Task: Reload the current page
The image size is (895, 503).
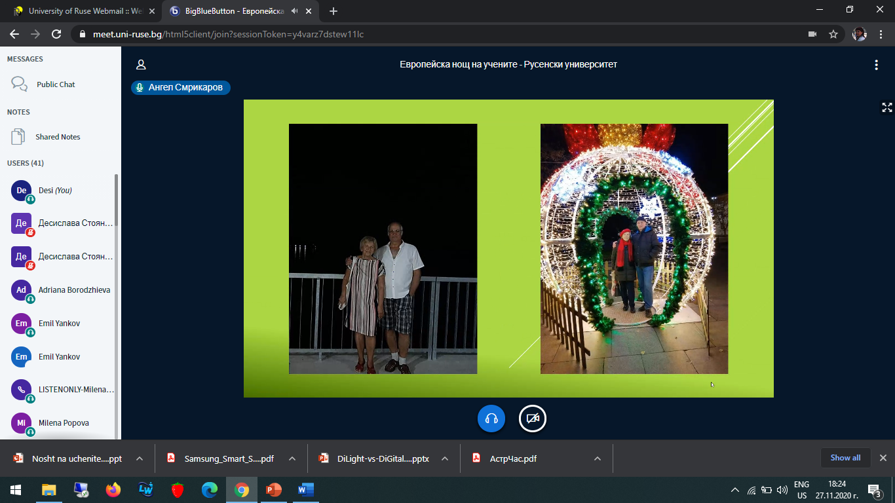Action: (56, 34)
